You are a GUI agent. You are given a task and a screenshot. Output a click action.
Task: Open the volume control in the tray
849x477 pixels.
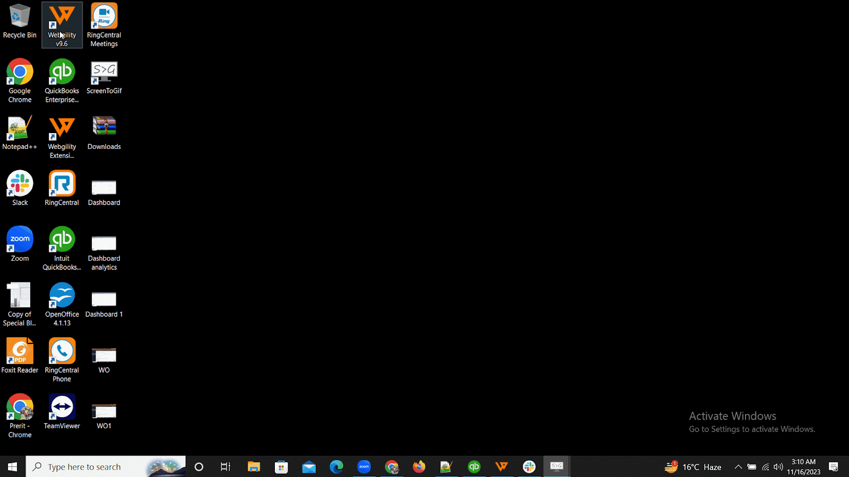click(778, 467)
